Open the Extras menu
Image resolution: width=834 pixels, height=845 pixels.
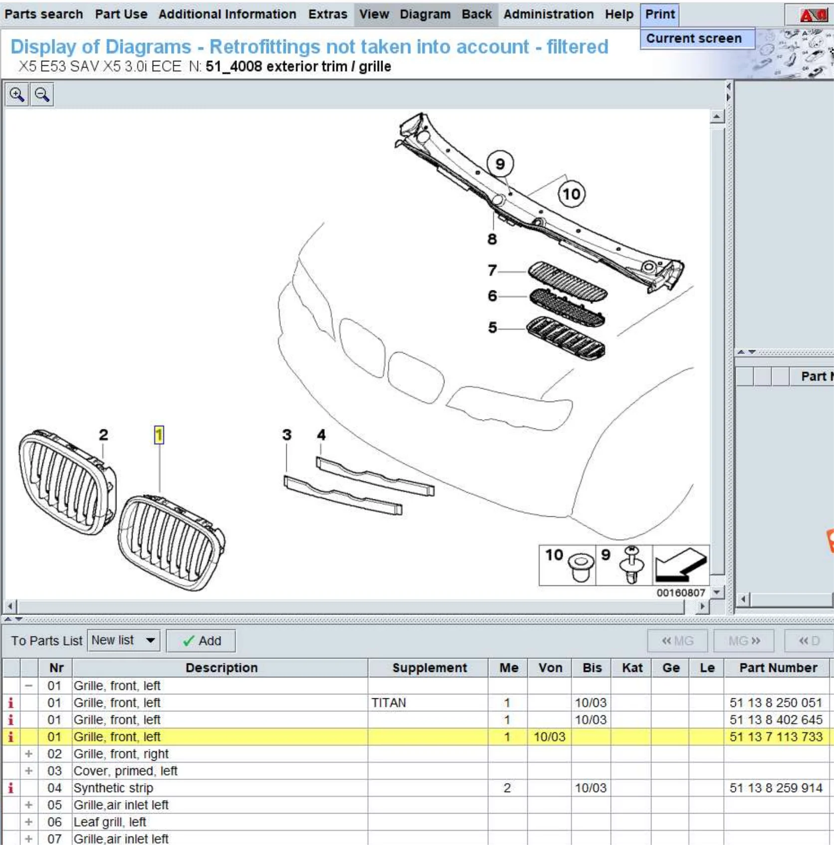(x=328, y=14)
